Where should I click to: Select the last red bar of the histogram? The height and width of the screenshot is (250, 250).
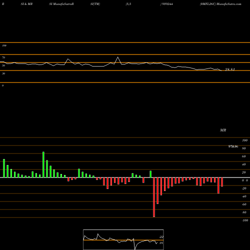click(222, 182)
